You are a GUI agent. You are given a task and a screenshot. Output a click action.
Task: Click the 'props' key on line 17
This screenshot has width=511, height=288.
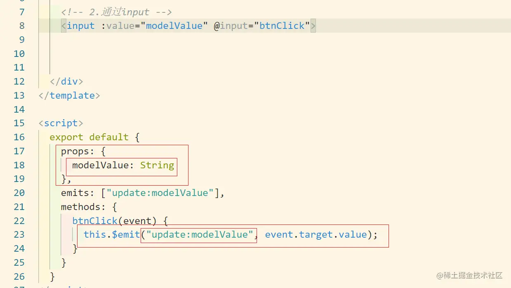[75, 151]
